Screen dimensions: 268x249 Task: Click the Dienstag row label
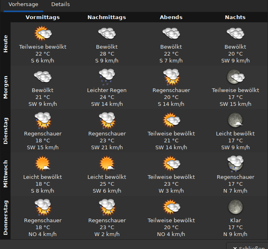5,131
